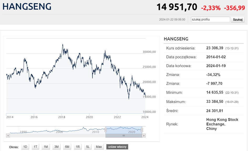Viewport: 249px width, 151px height.
Task: Select the 1D period button
Action: click(x=25, y=147)
